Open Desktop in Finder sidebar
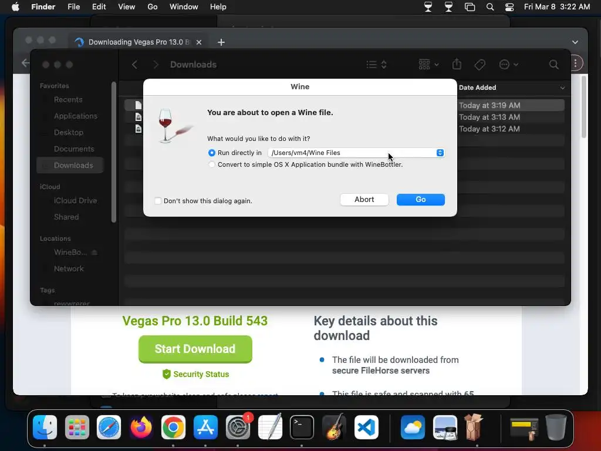The width and height of the screenshot is (601, 451). click(68, 133)
